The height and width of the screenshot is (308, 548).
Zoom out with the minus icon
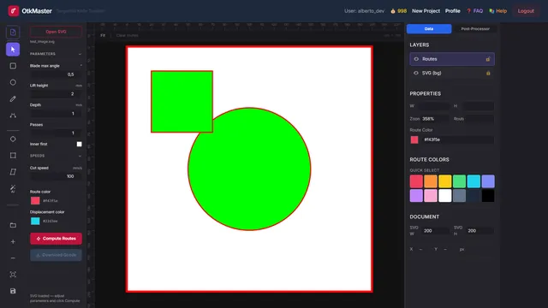[x=13, y=258]
